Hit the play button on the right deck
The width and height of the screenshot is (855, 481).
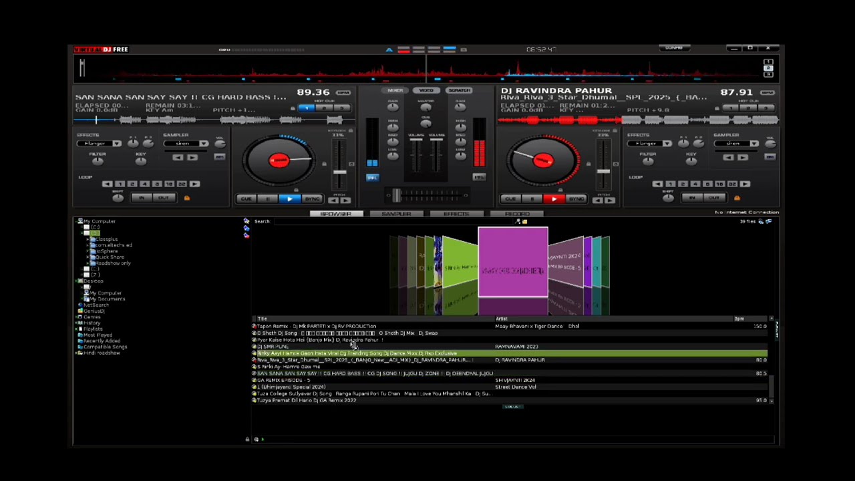point(554,198)
